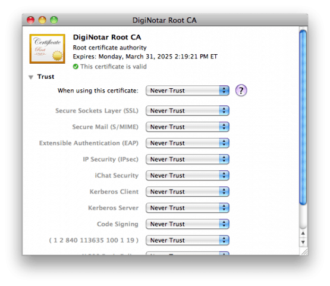Open the Kerberos Client trust dropdown
Screen dimensions: 330x286
[x=187, y=191]
